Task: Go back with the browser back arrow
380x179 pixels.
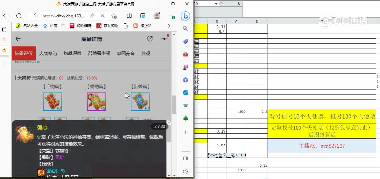Action: click(x=5, y=16)
